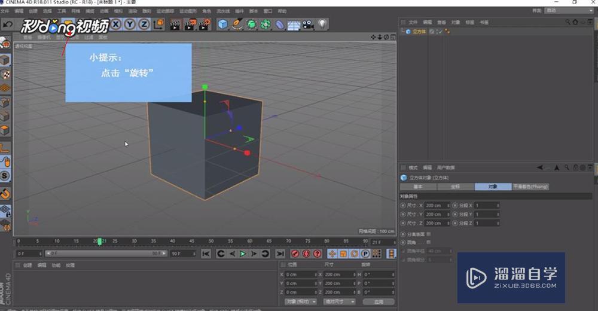Select cube object in Object Manager
598x311 pixels.
(x=419, y=32)
